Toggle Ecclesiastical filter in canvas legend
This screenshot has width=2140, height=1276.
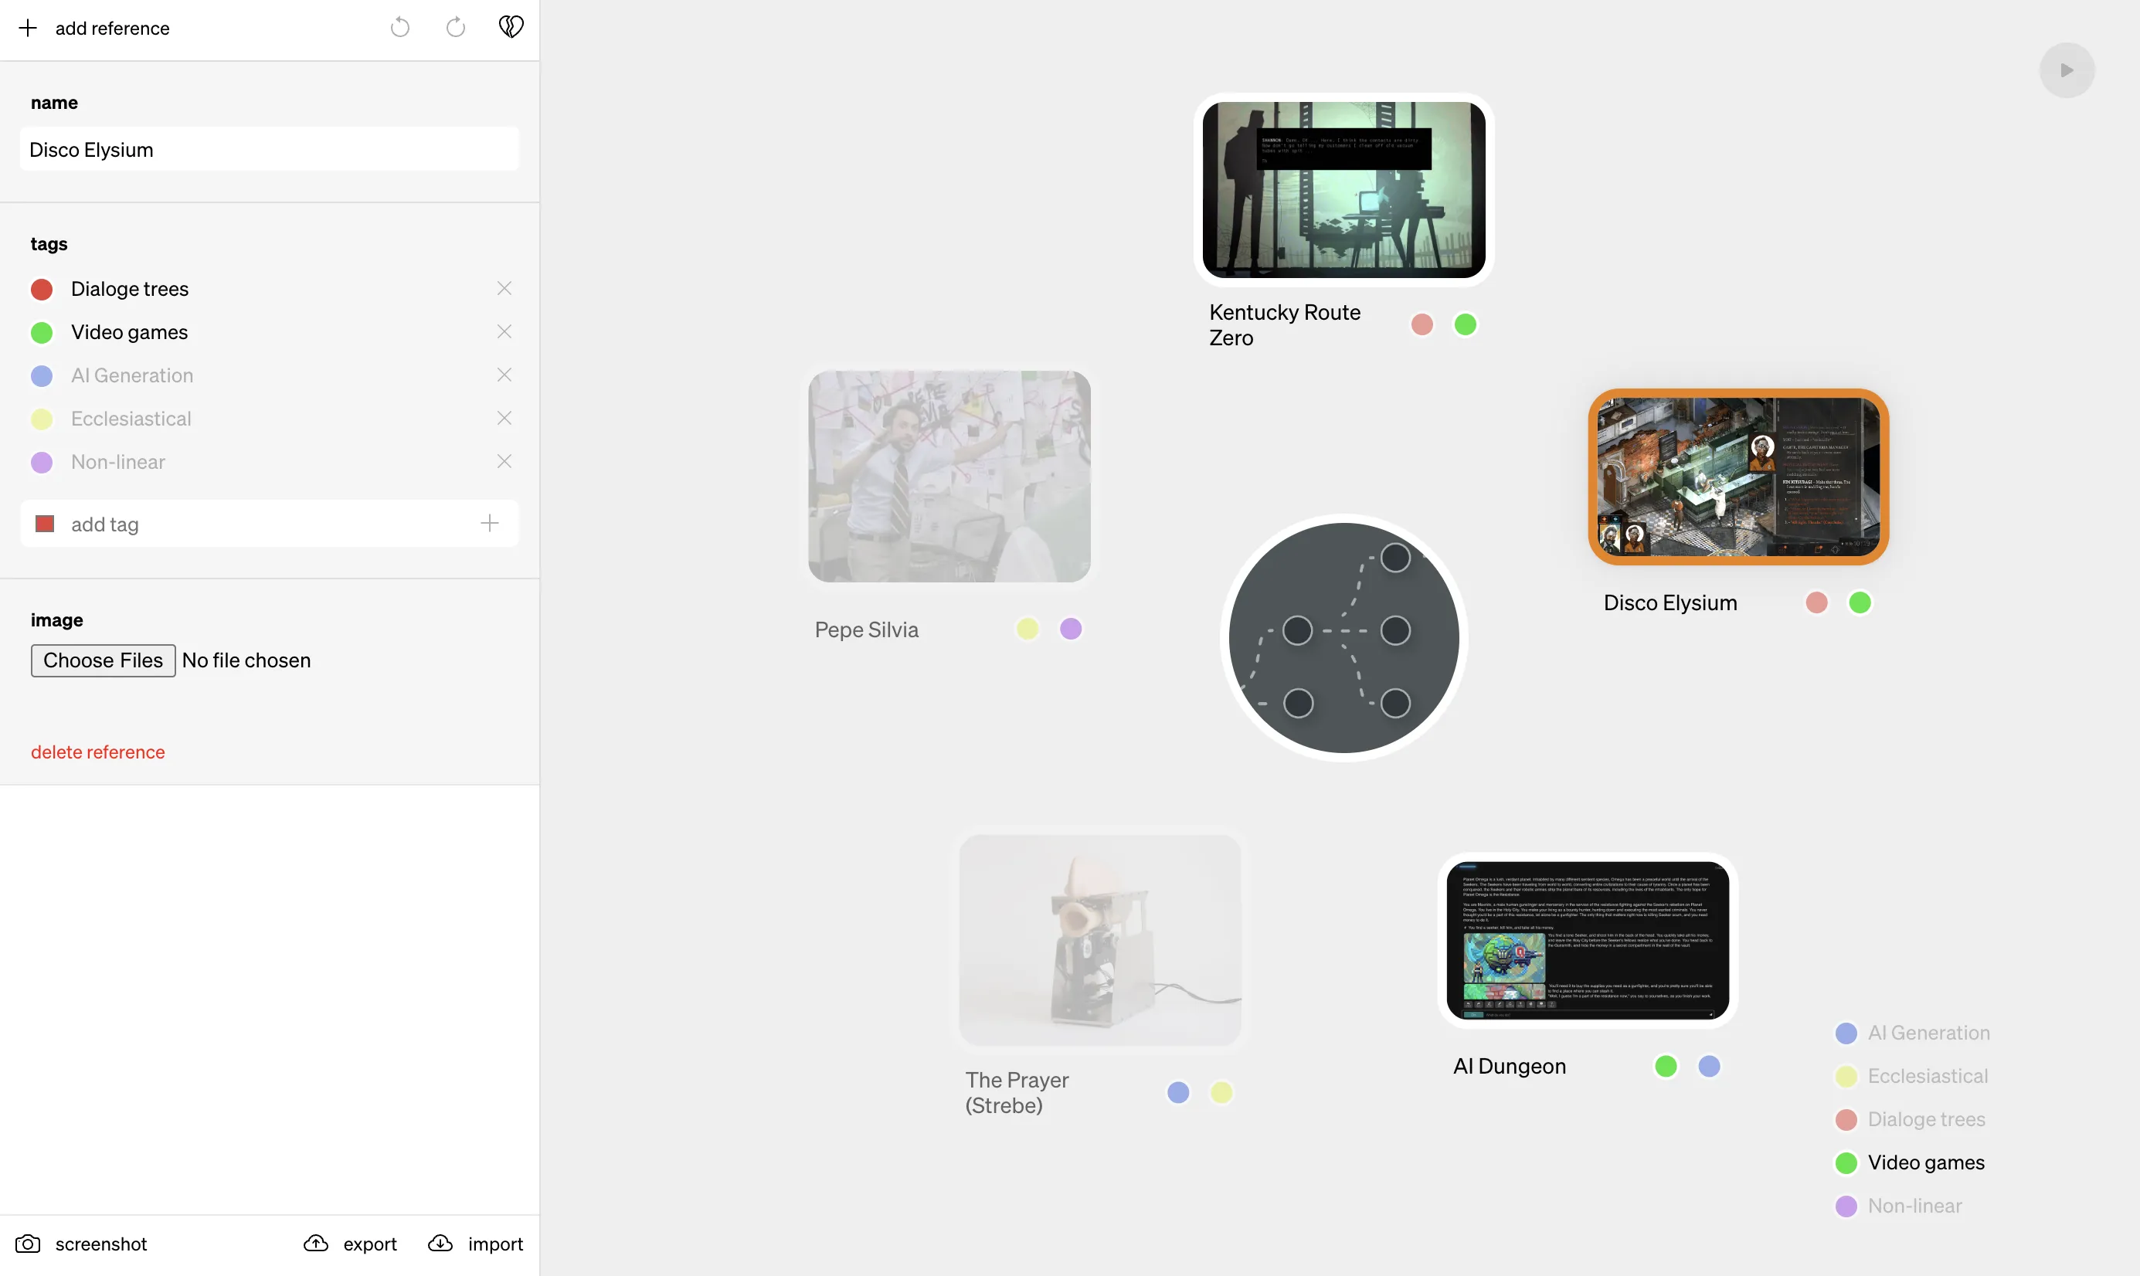click(1912, 1077)
